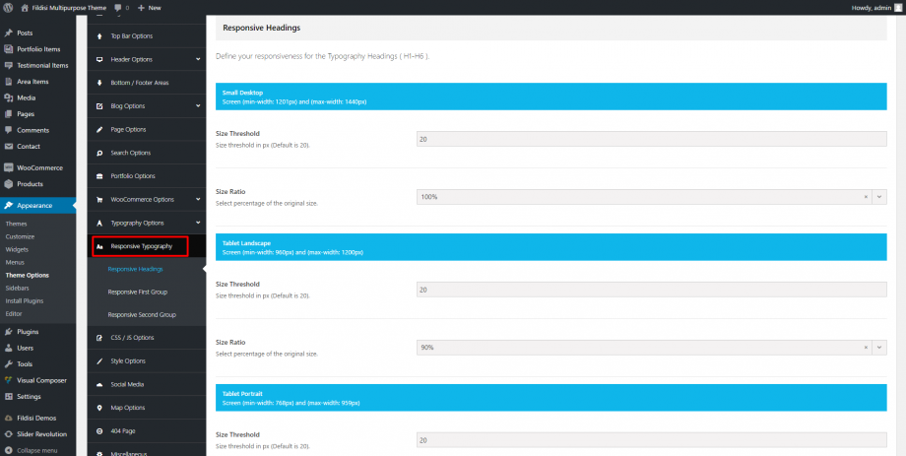Click the Social Media cloud icon
Viewport: 906px width, 456px height.
(x=99, y=384)
